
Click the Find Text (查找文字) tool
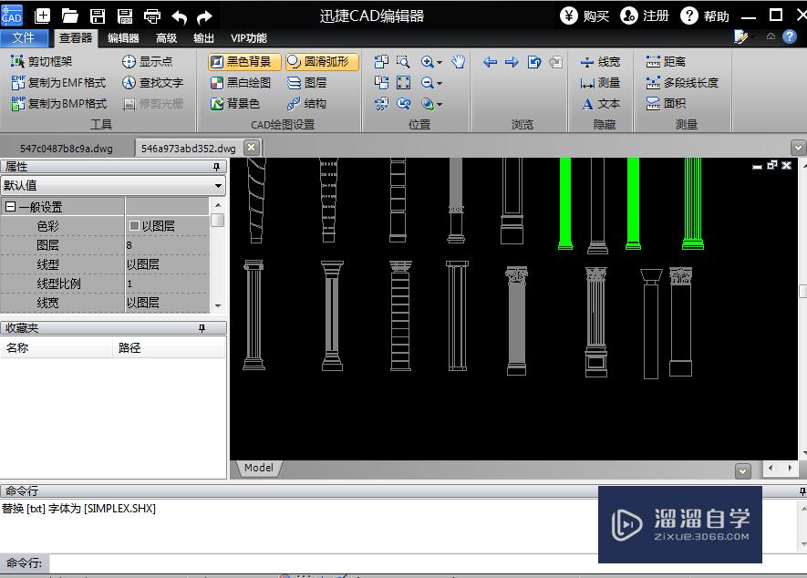coord(152,83)
